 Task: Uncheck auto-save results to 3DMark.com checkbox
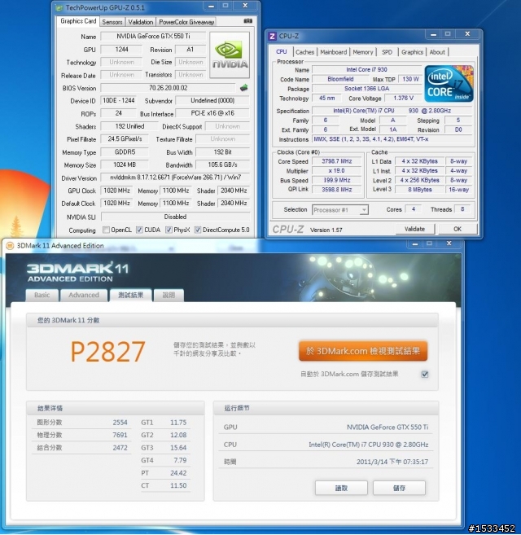(425, 375)
